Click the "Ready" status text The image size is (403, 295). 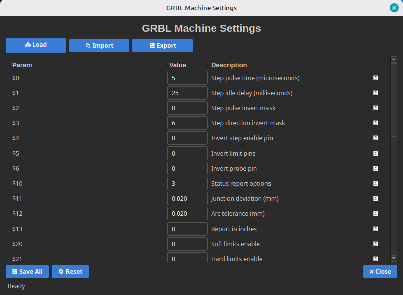16,286
